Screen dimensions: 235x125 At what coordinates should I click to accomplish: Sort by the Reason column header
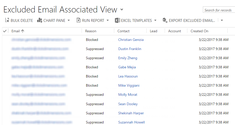tap(91, 31)
